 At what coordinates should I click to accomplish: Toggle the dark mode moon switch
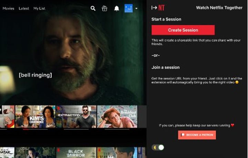pyautogui.click(x=158, y=148)
